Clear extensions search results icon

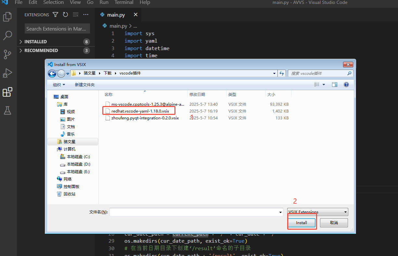pos(75,15)
